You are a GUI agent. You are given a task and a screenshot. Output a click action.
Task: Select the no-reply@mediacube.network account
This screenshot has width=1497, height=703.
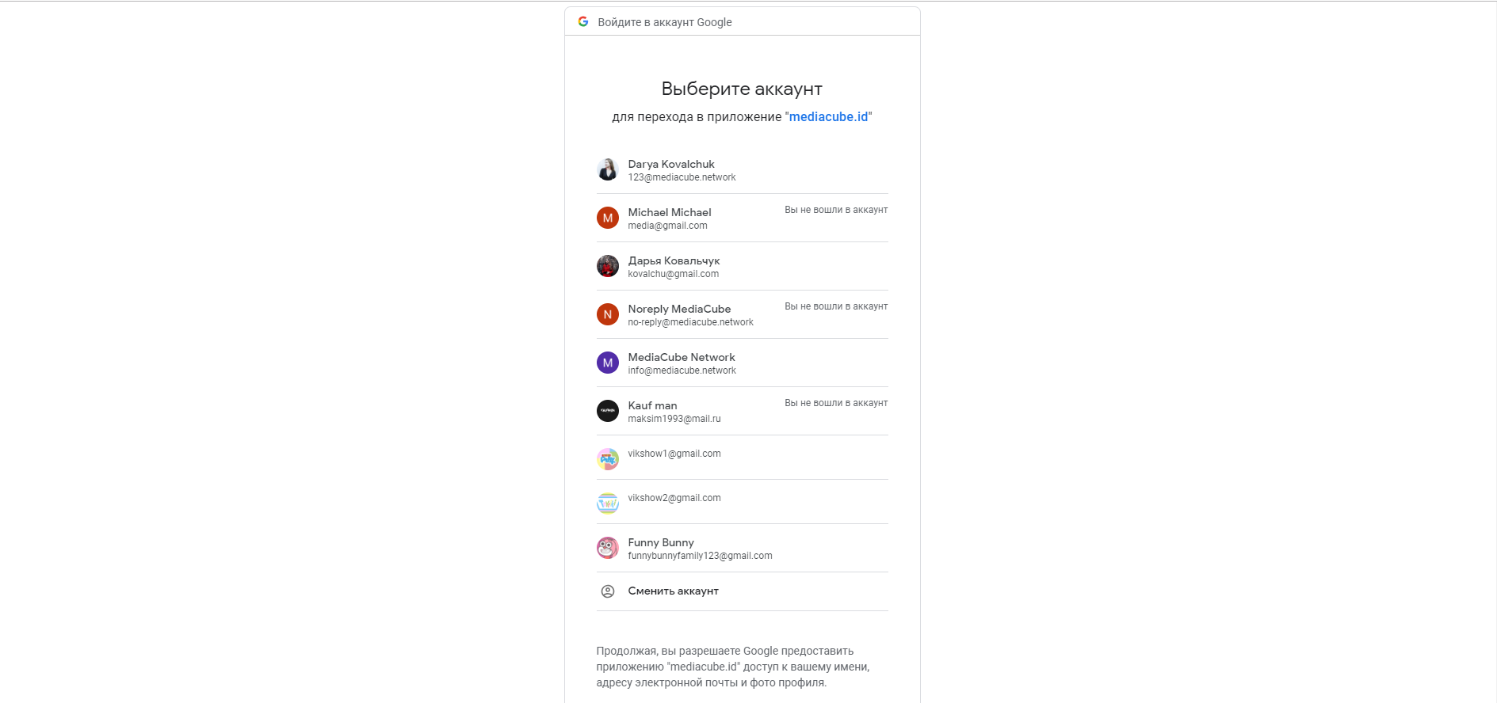coord(743,315)
